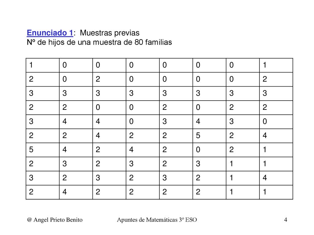Image resolution: width=314 pixels, height=235 pixels.
Task: Select the top-left table cell with value 1
Action: click(43, 65)
